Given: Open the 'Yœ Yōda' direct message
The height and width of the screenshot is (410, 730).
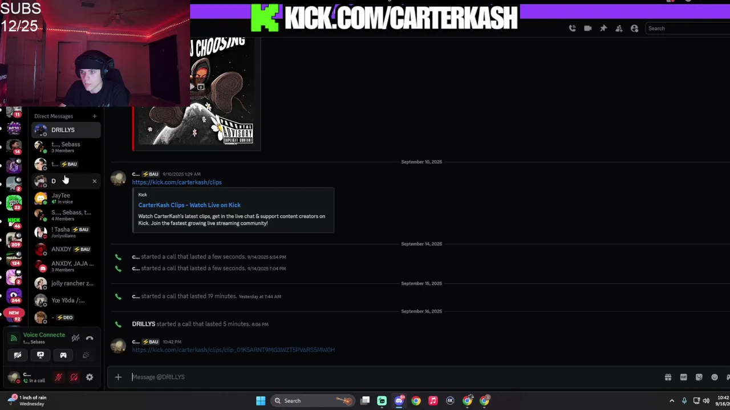Looking at the screenshot, I should [x=66, y=300].
